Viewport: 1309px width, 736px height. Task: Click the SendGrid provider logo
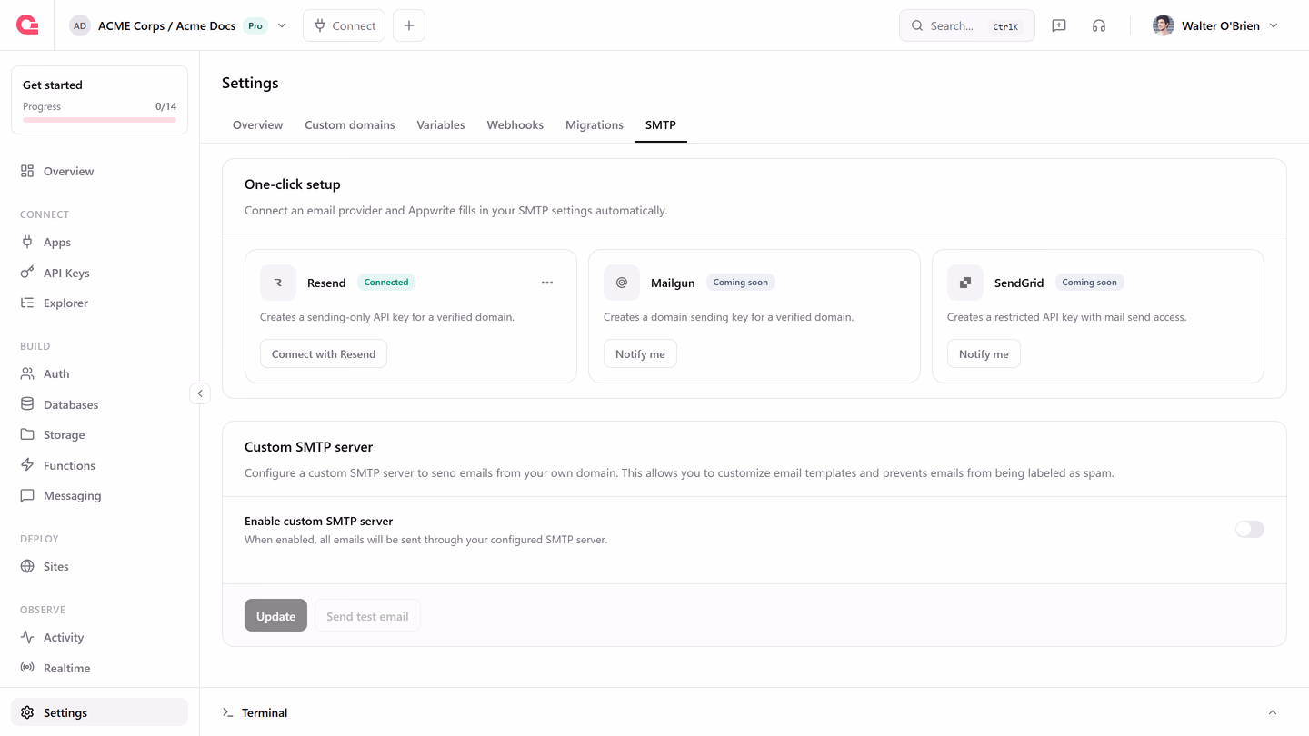pos(965,283)
